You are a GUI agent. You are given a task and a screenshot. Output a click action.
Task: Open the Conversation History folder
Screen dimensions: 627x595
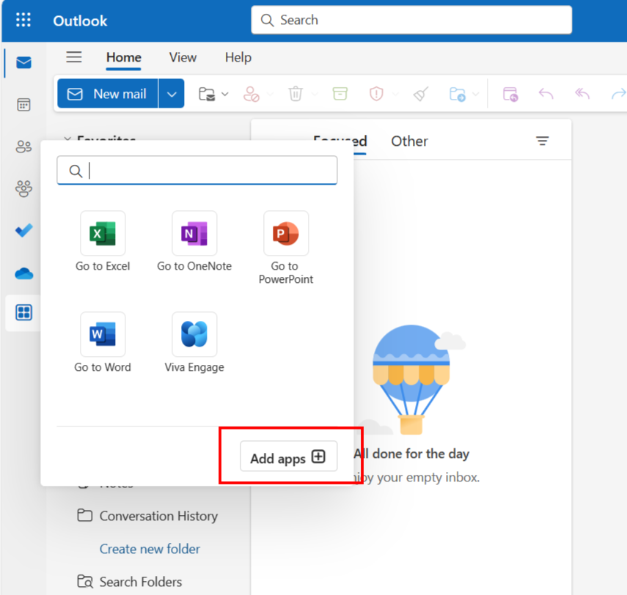tap(147, 516)
